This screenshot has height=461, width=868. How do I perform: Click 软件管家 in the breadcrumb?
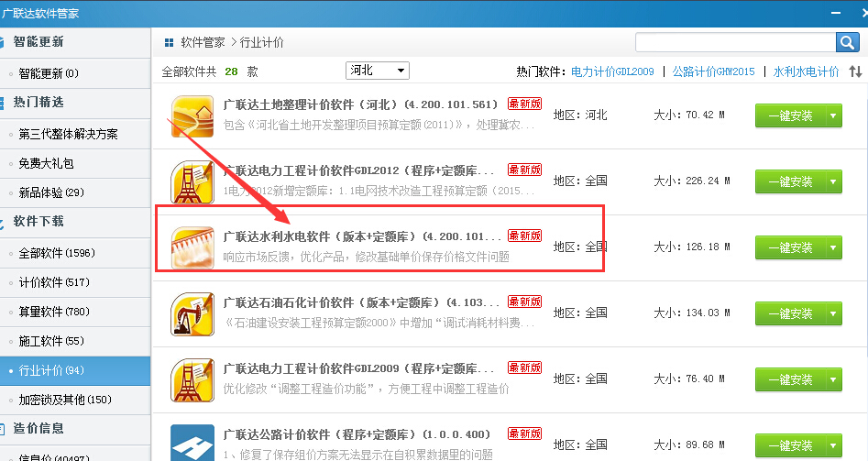203,42
